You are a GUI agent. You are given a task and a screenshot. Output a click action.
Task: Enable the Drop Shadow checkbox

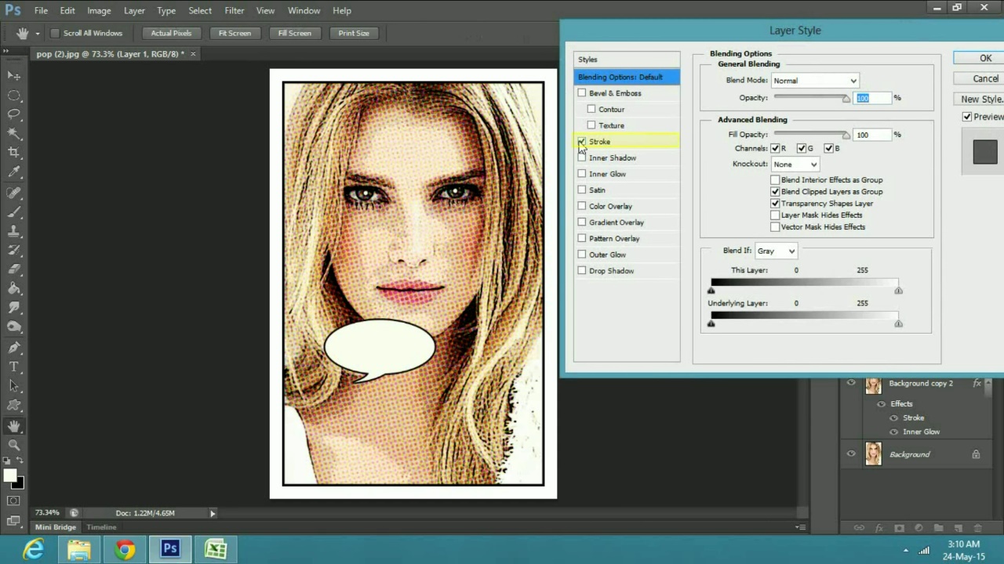(x=582, y=271)
